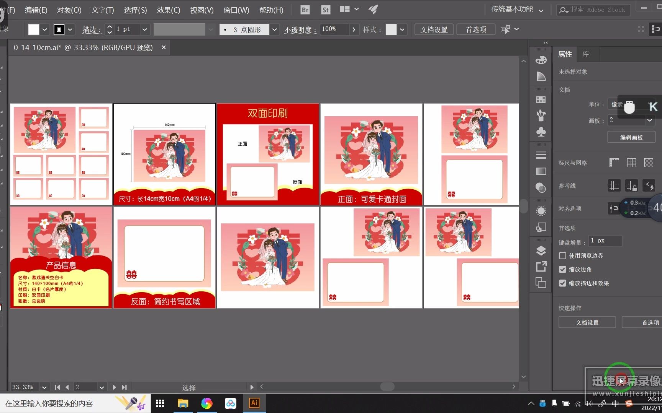Open the Baidu Netdisk taskbar icon
662x413 pixels.
coord(231,403)
